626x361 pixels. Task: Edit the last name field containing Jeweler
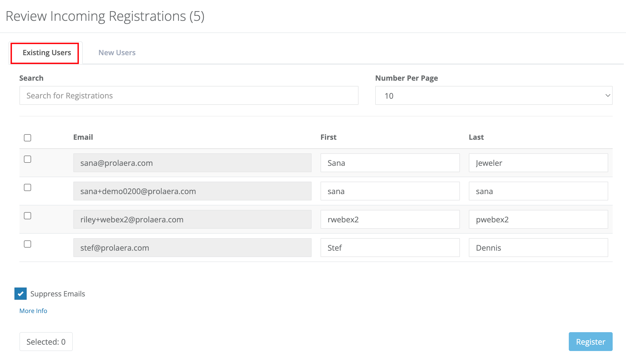tap(538, 163)
